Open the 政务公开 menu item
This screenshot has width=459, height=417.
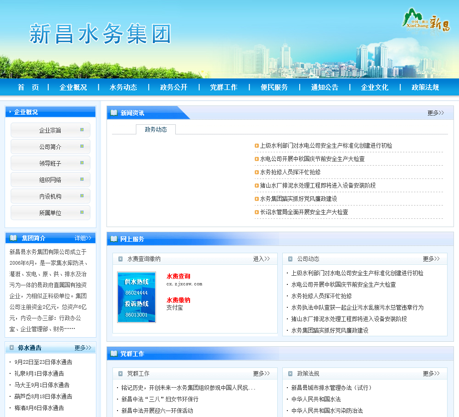(174, 87)
